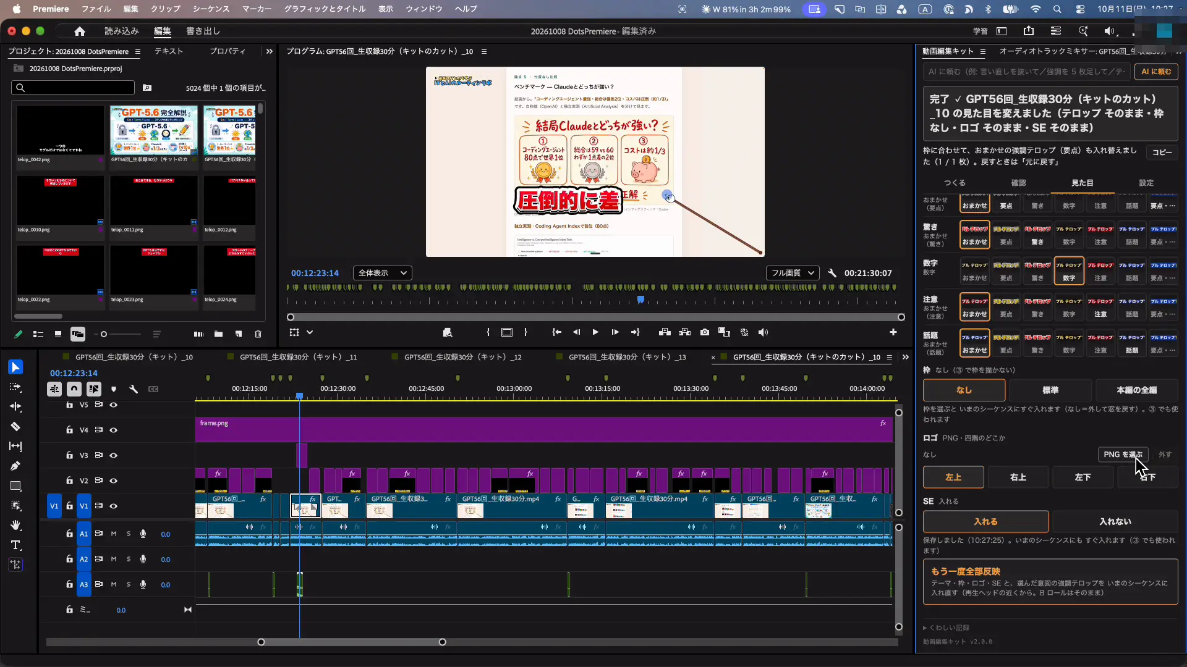
Task: Click Export Frame camera icon
Action: pos(705,332)
